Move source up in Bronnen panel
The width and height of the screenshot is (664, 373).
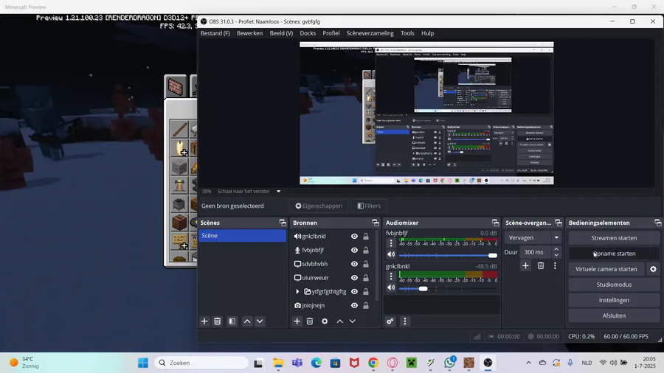pyautogui.click(x=339, y=321)
